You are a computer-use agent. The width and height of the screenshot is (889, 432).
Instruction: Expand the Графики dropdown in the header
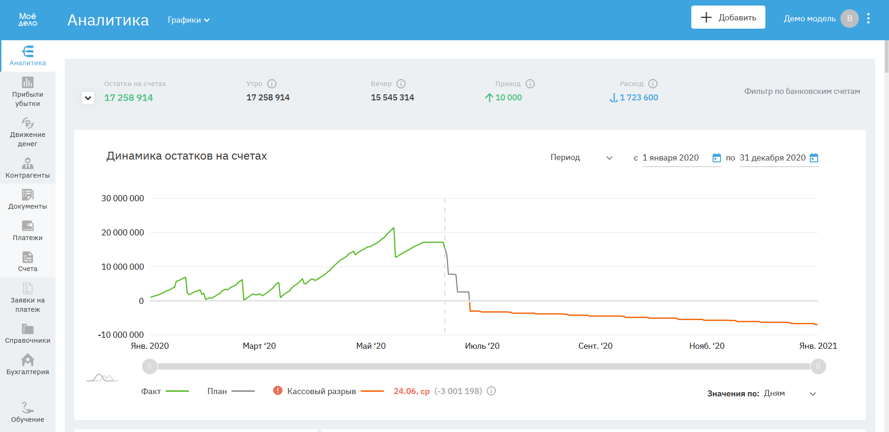pyautogui.click(x=188, y=20)
